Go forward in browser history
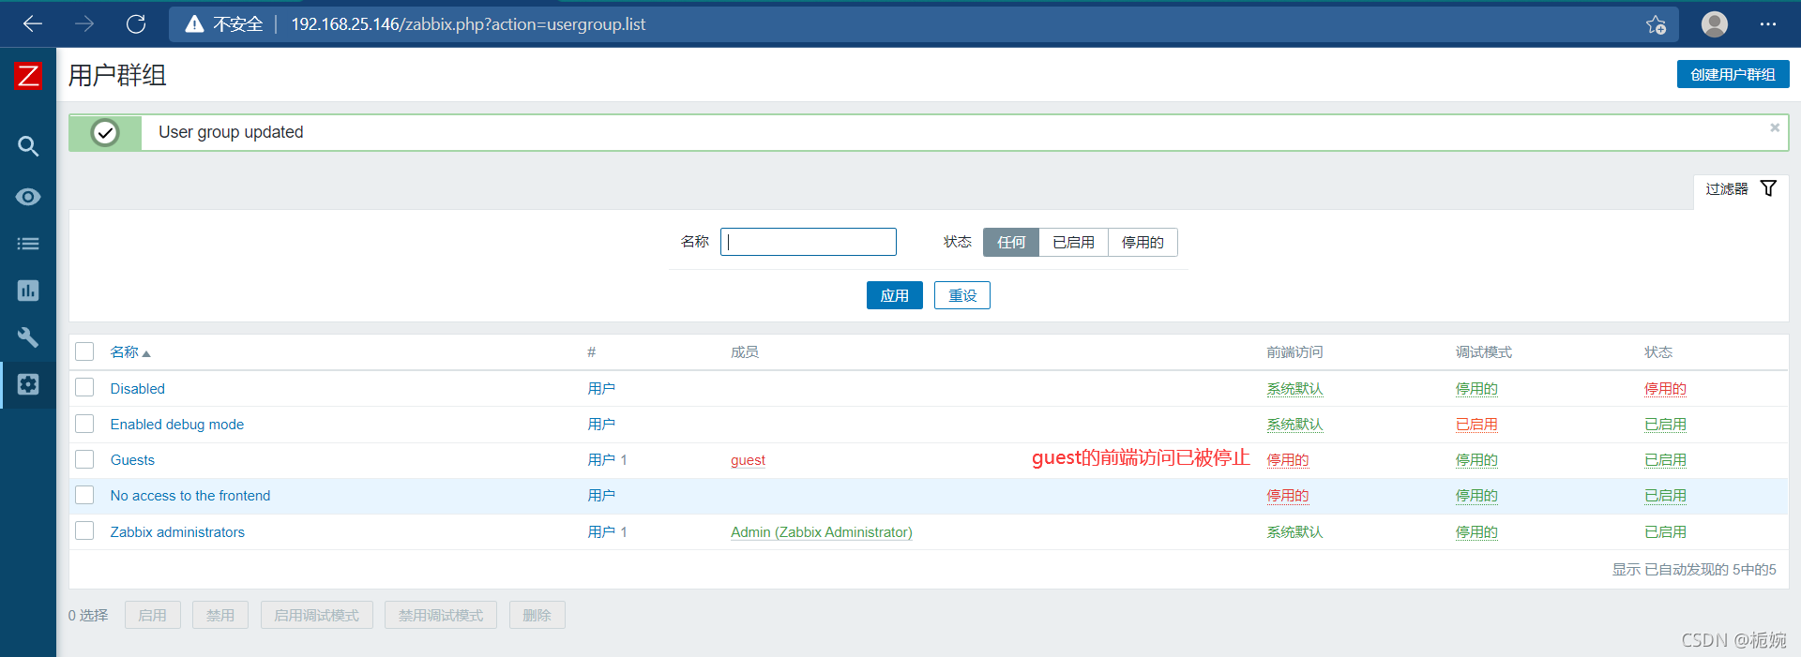Screen dimensions: 1801x657 pos(84,23)
